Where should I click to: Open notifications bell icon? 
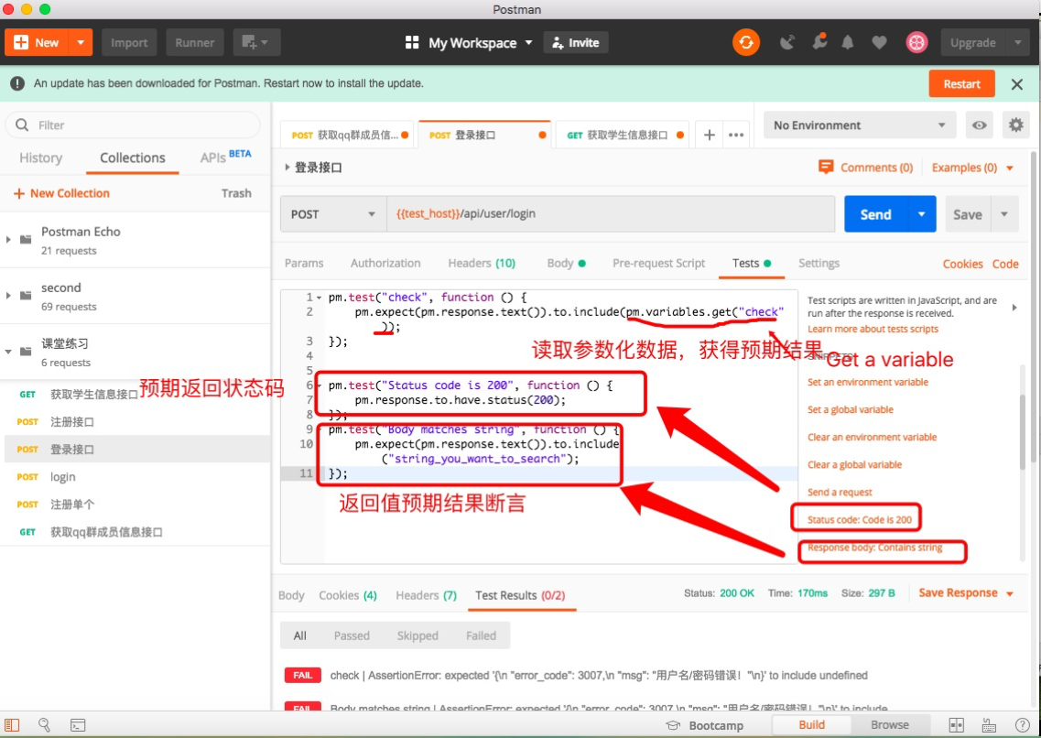pos(848,42)
